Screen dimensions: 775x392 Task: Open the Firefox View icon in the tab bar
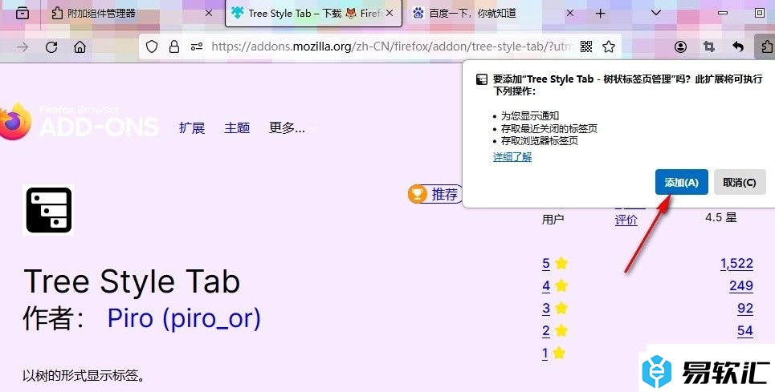22,14
